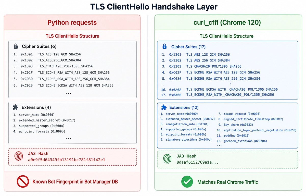306x196 pixels.
Task: Click the ellipsis under Extensions (4)
Action: [68, 138]
